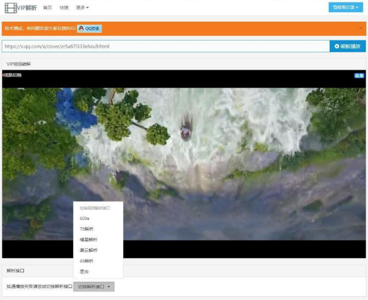Click the QQ交谈 penguin button

click(89, 29)
